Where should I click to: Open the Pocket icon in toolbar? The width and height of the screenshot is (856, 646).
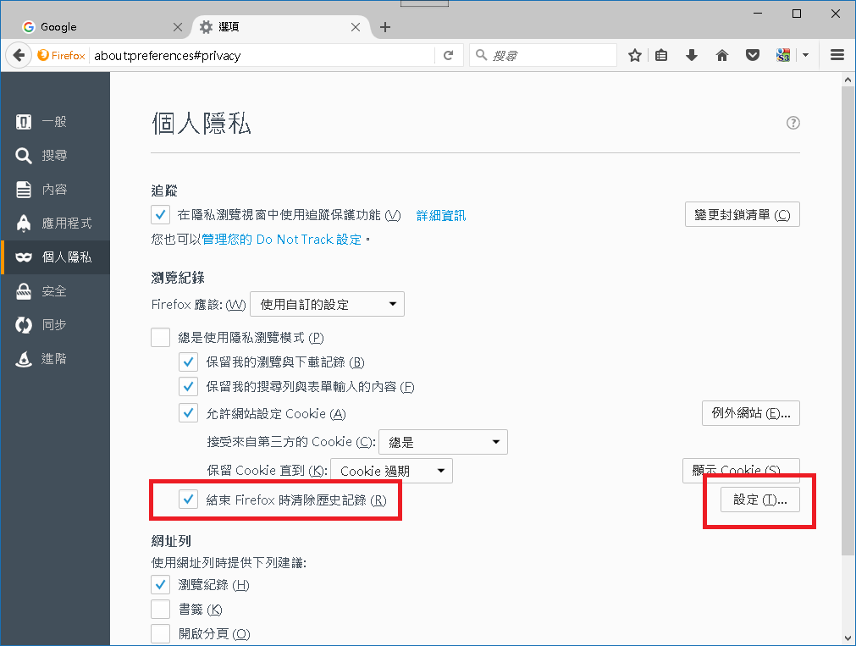(x=752, y=55)
